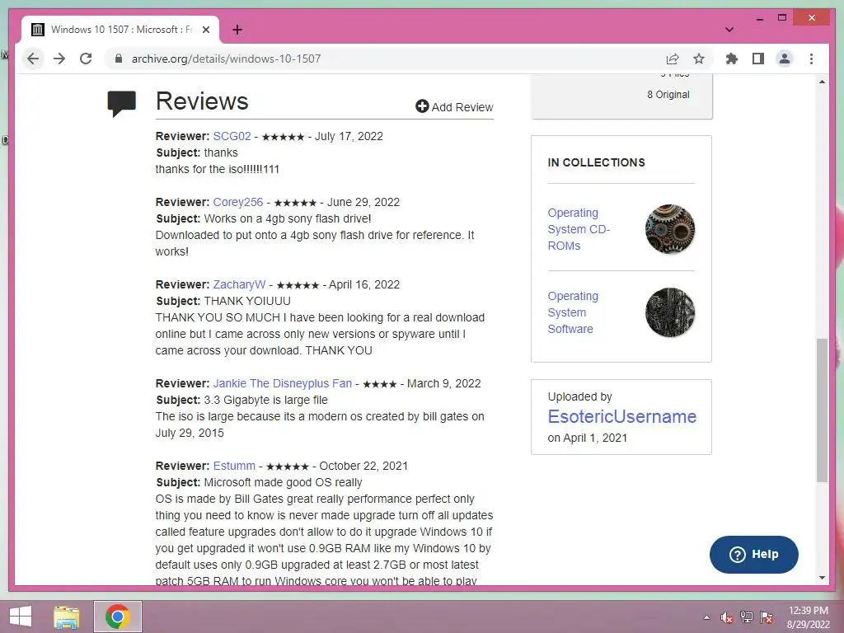
Task: Click the Reviews speech bubble icon
Action: 122,103
